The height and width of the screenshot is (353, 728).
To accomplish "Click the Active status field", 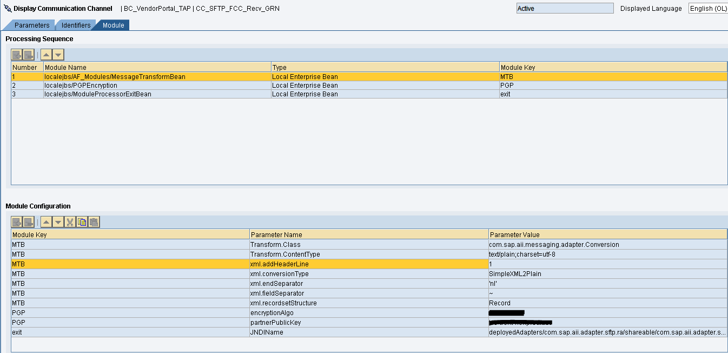I will [565, 9].
